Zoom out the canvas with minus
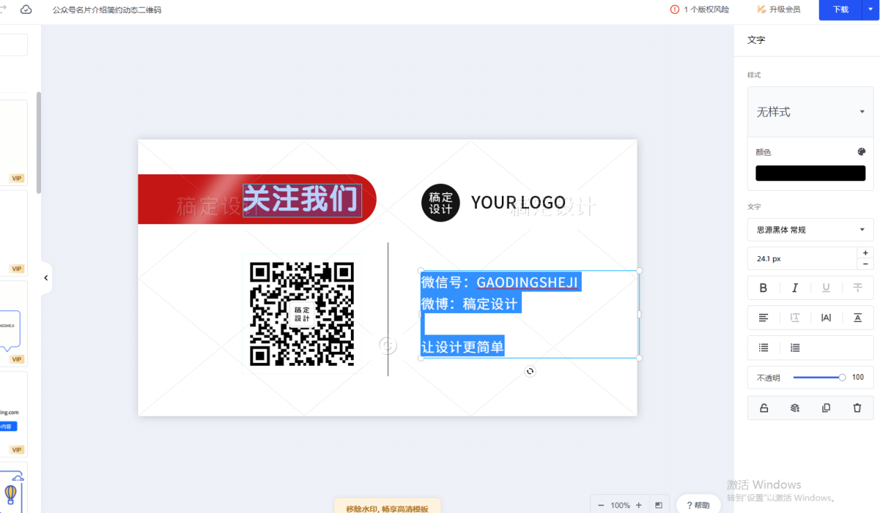Viewport: 880px width, 513px height. 601,505
